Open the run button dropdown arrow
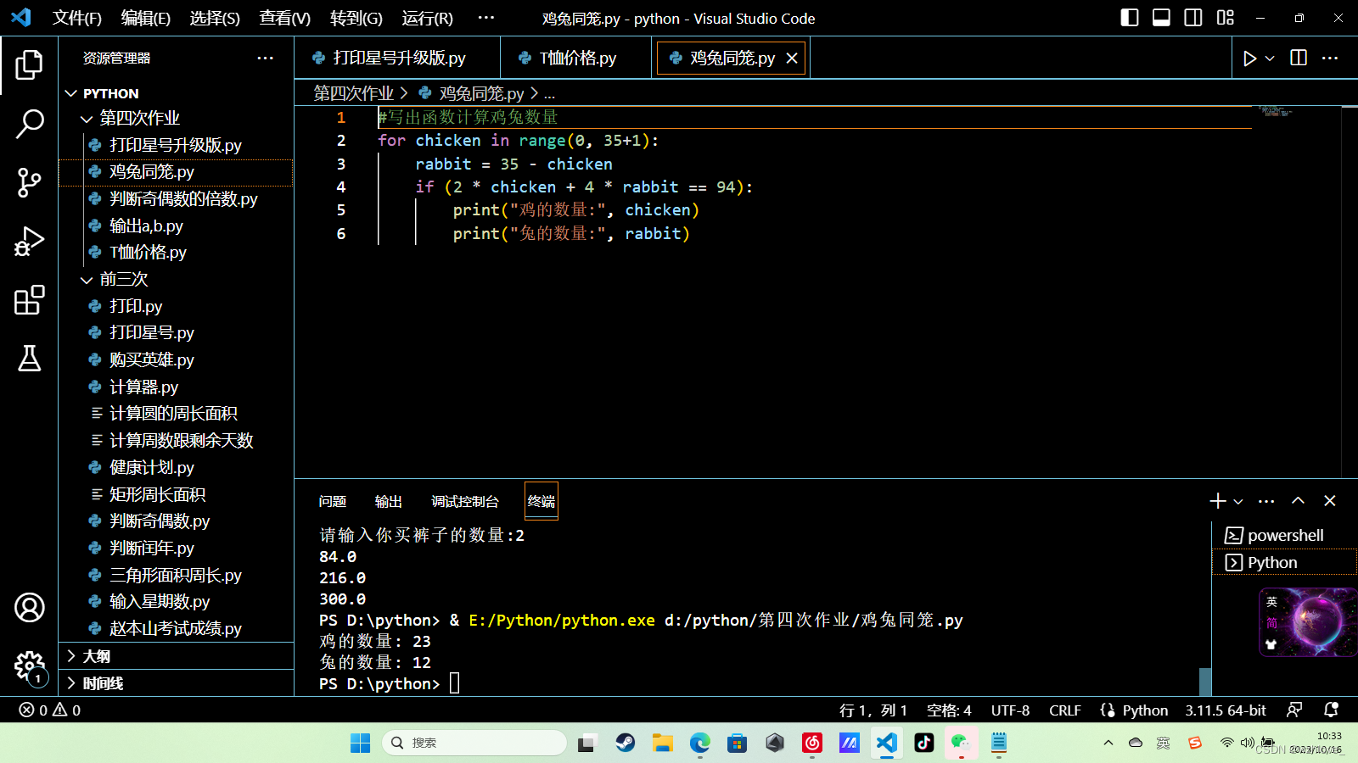This screenshot has width=1358, height=763. [x=1270, y=58]
